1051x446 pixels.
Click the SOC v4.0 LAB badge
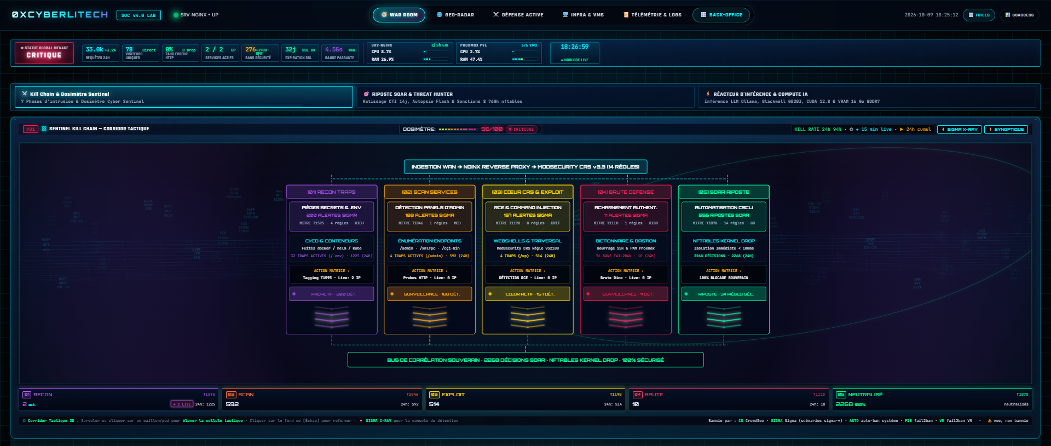point(138,15)
